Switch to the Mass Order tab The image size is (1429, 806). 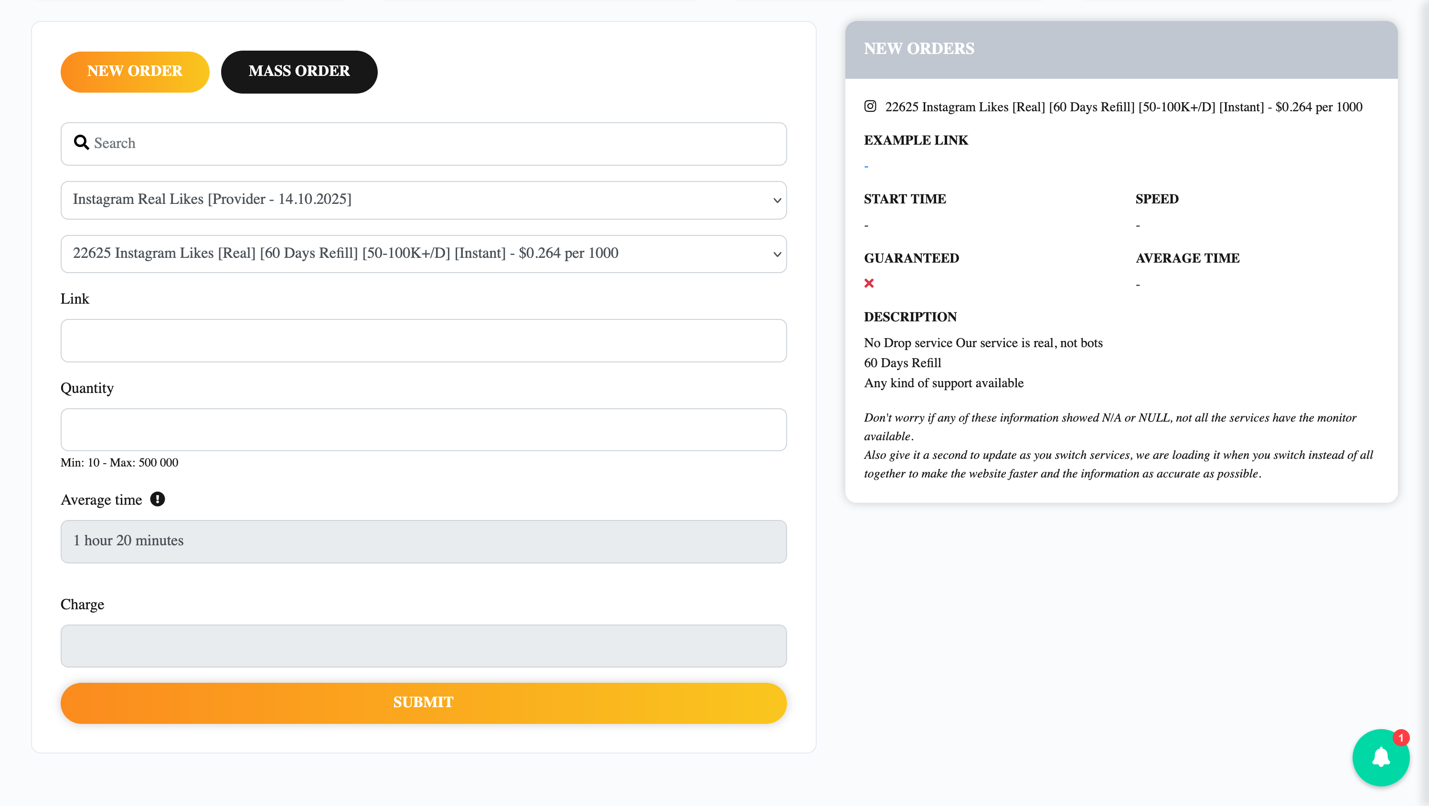(x=299, y=72)
